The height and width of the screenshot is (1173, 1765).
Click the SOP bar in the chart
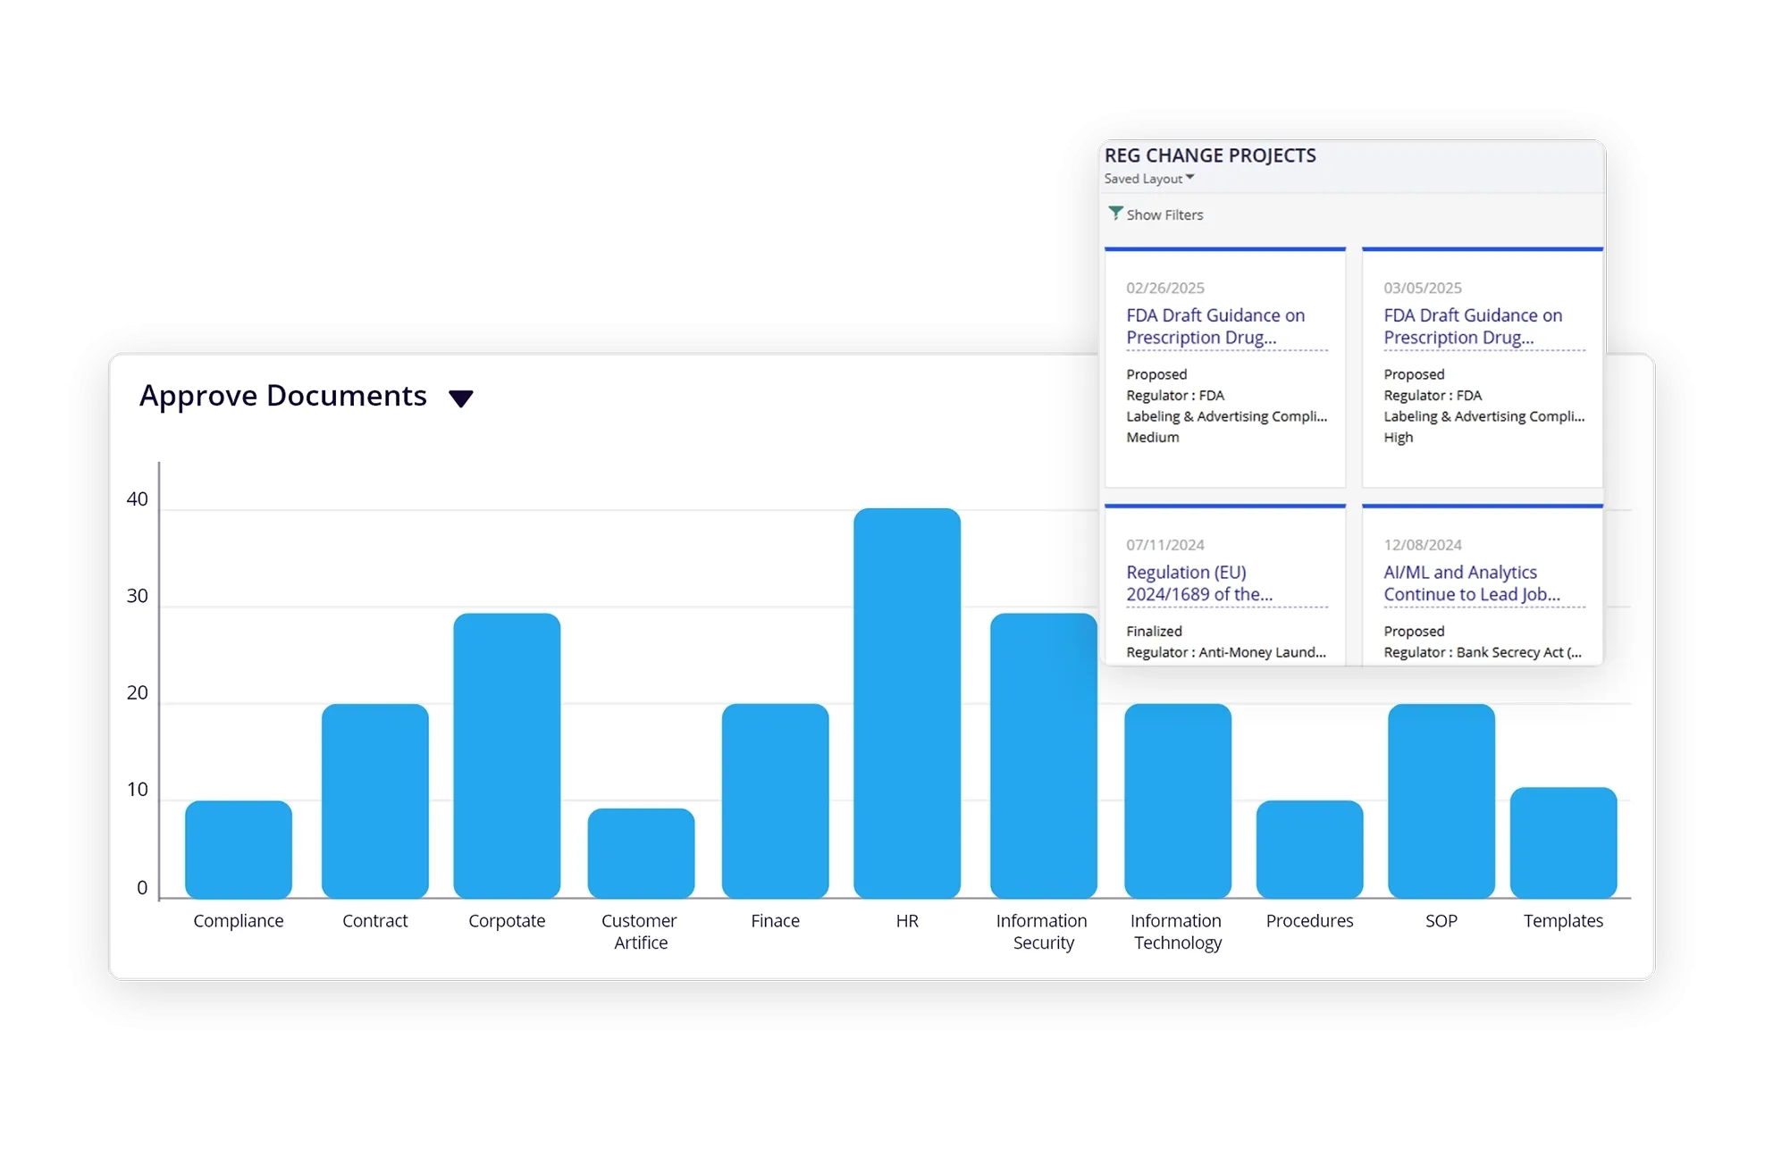(1441, 800)
